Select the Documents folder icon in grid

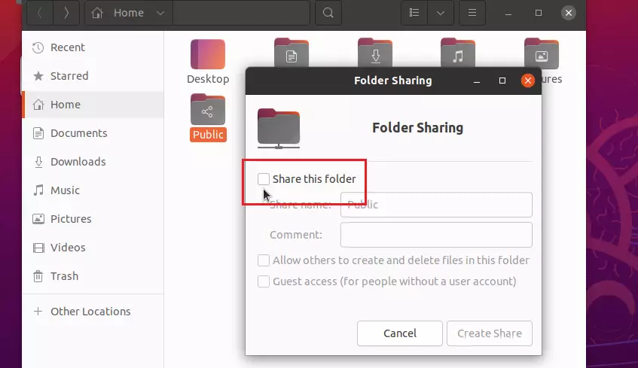[292, 53]
